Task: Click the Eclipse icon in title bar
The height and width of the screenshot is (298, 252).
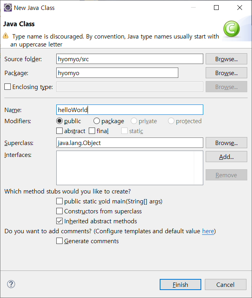Action: [8, 8]
